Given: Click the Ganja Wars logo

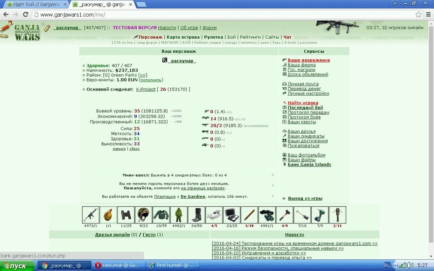Looking at the screenshot, I should (27, 32).
